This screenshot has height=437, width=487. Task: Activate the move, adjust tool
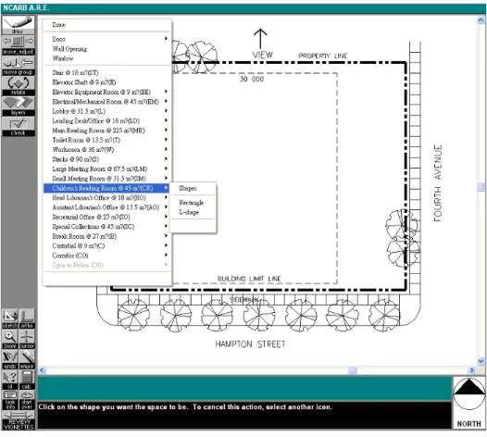click(x=18, y=45)
